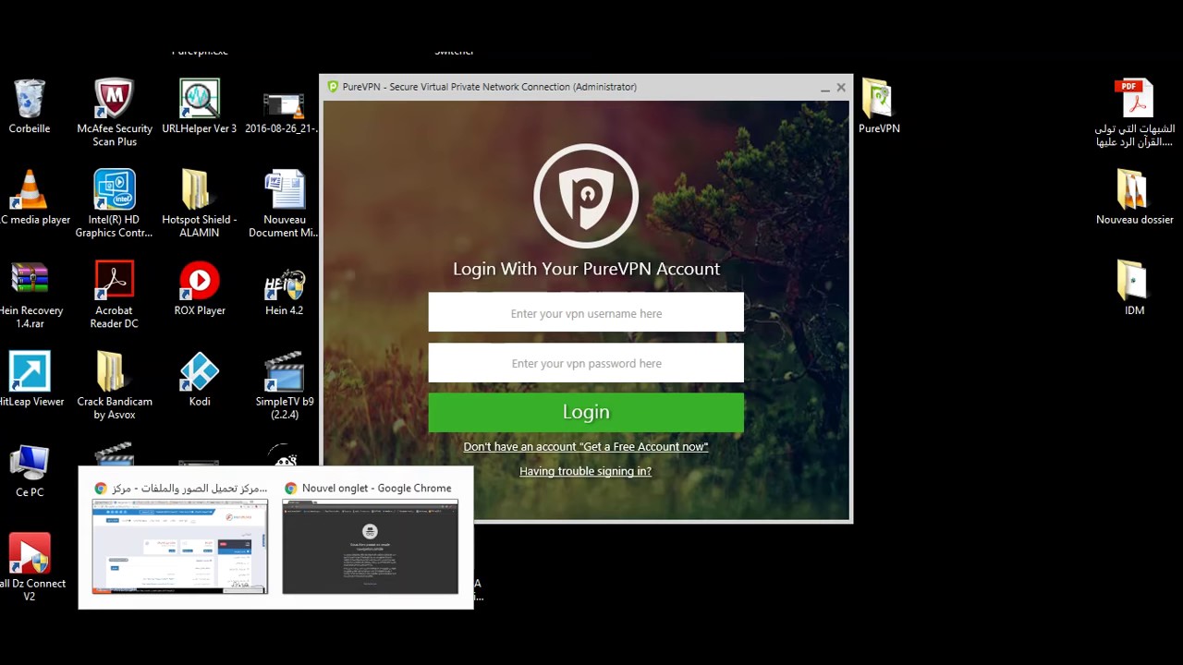Select the 2016-08-26_21 video file

(284, 107)
